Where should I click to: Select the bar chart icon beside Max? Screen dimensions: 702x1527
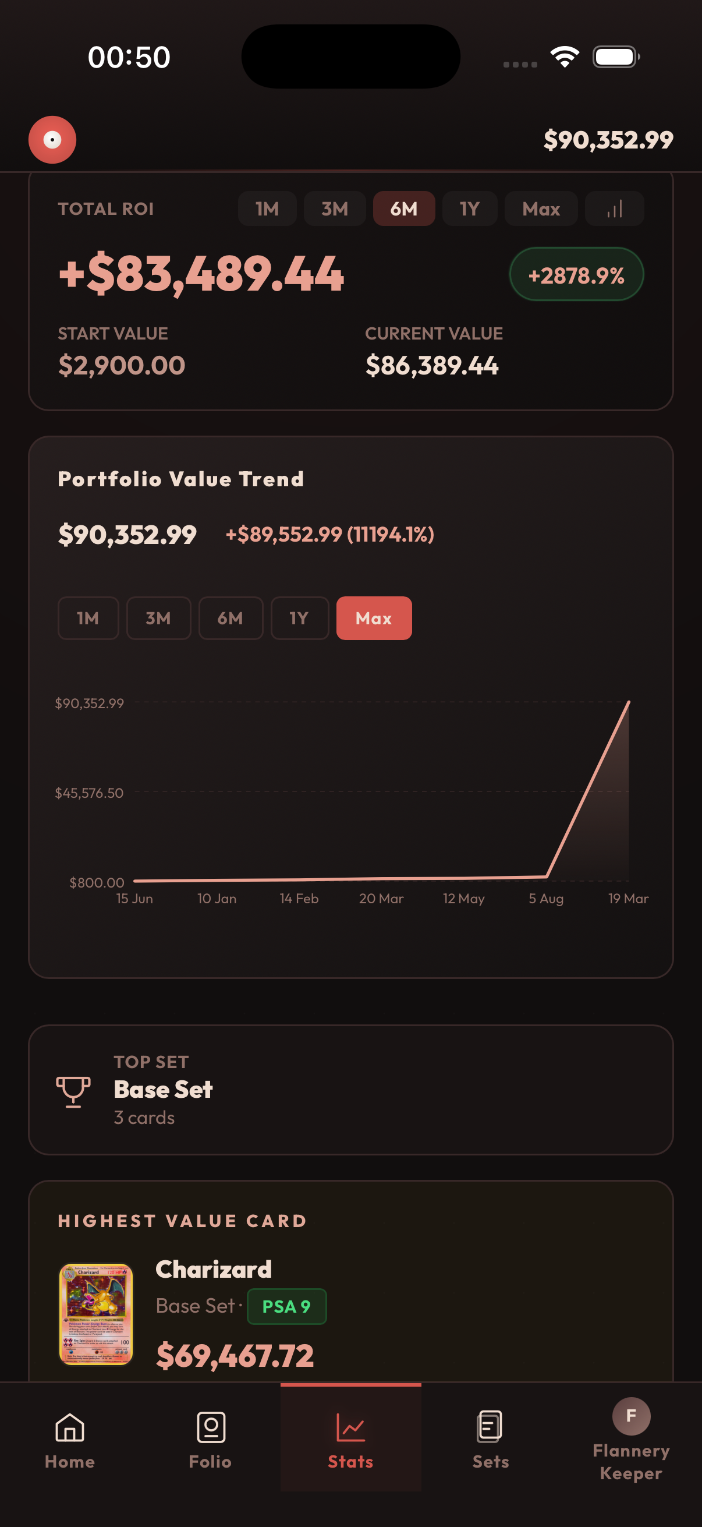(614, 208)
